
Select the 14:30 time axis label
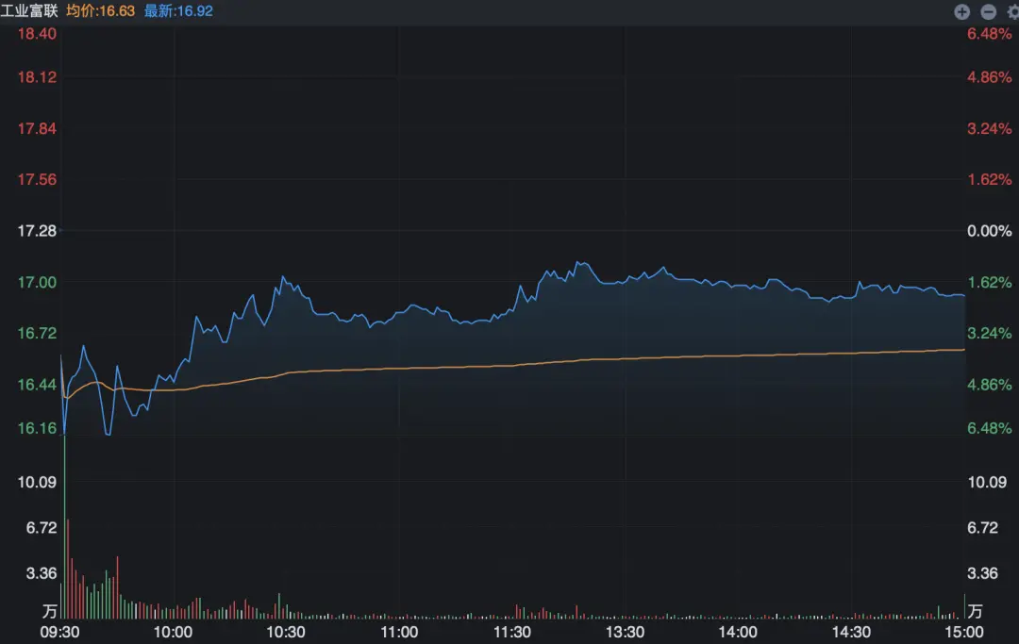[x=851, y=632]
